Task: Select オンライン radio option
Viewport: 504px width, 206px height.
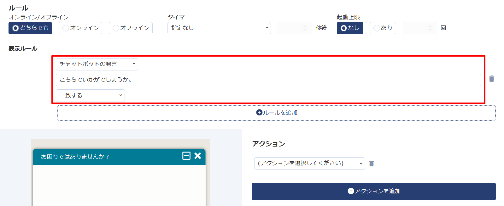Action: tap(80, 28)
